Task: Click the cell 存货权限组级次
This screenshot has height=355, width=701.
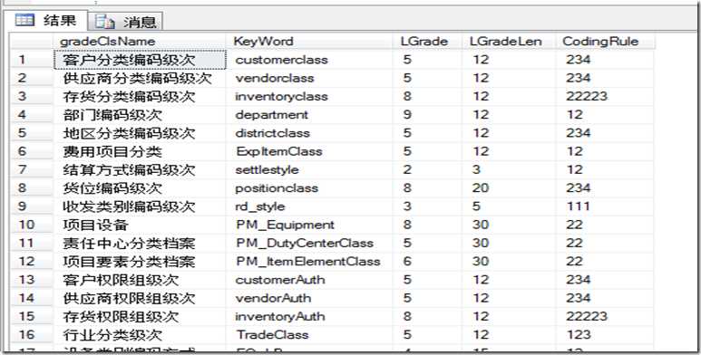Action: coord(140,316)
